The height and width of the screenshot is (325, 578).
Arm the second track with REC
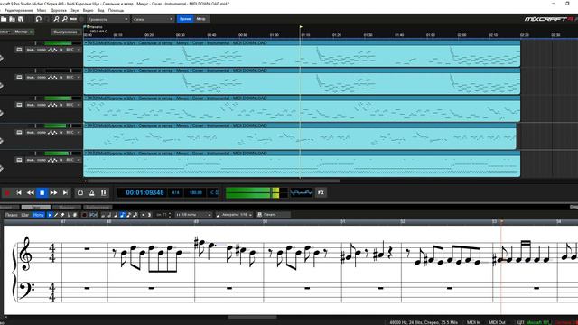(70, 77)
